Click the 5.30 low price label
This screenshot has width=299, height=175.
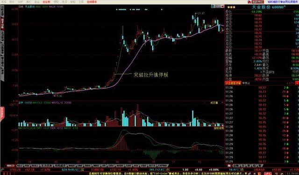[59, 96]
